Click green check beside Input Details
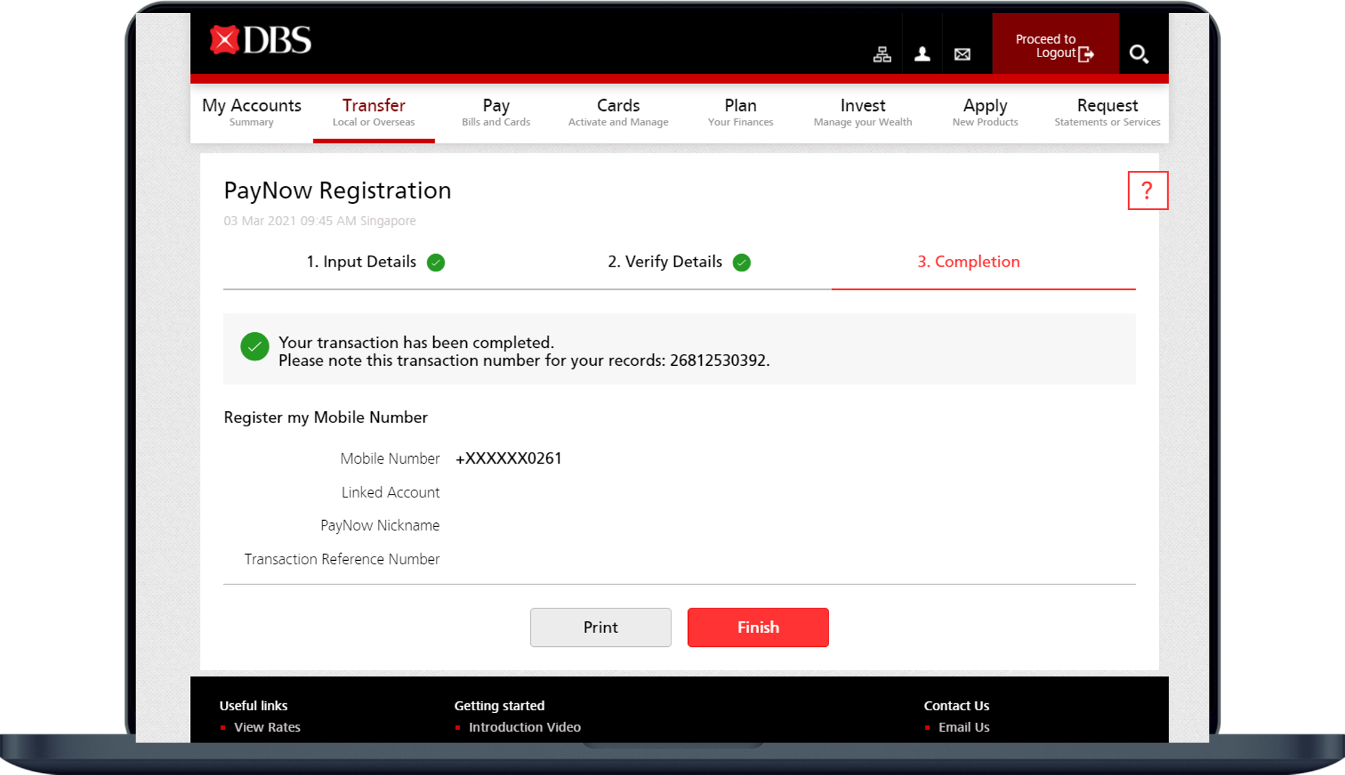 point(436,262)
